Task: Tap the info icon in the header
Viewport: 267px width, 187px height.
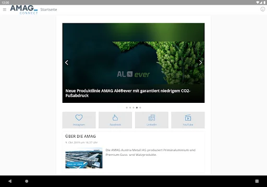Action: (x=263, y=9)
